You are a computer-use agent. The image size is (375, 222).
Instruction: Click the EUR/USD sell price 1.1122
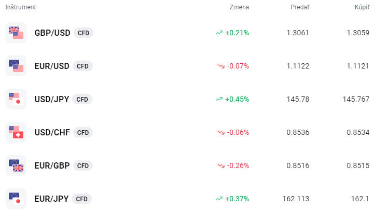(298, 66)
